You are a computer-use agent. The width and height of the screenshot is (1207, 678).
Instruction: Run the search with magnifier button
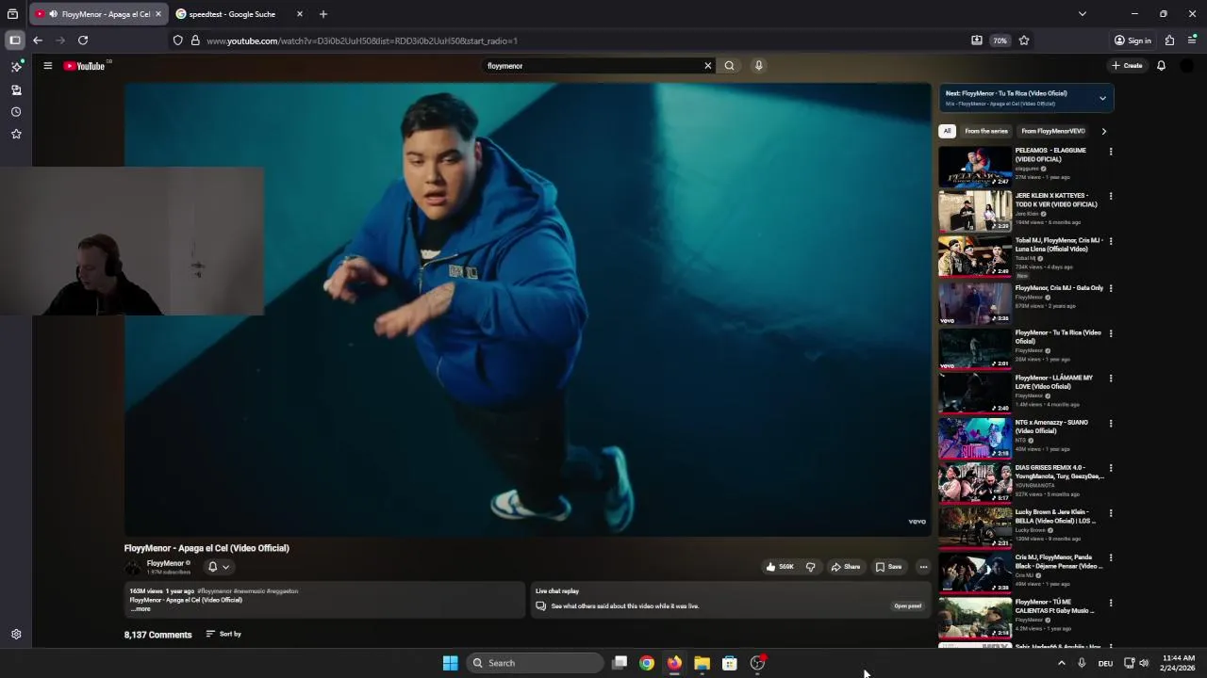tap(729, 66)
